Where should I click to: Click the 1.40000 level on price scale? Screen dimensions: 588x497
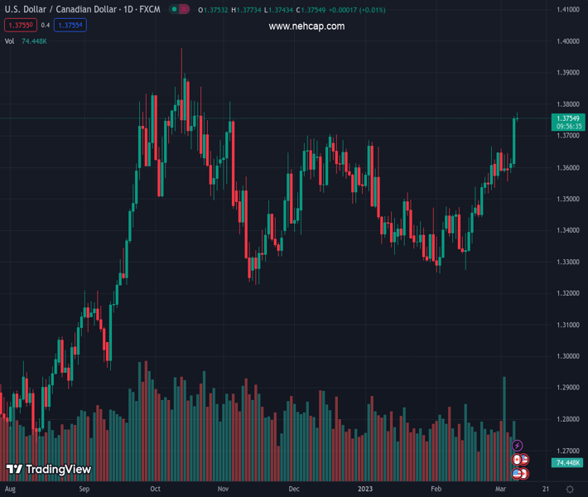(x=568, y=41)
